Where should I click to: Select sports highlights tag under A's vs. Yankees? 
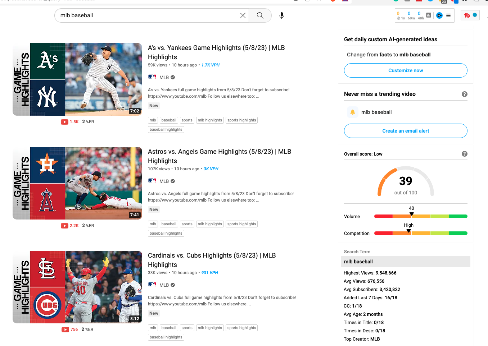click(x=242, y=120)
